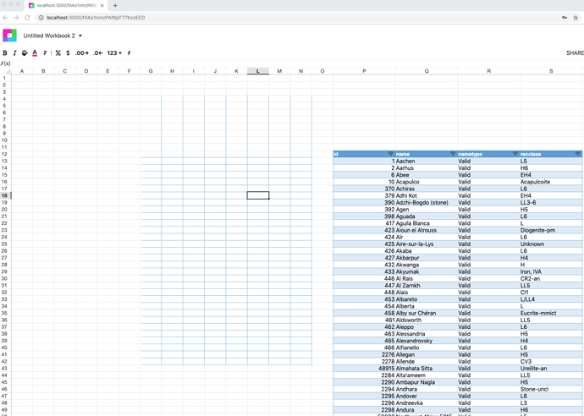Open the 123 number format dropdown
Image resolution: width=584 pixels, height=416 pixels.
113,53
